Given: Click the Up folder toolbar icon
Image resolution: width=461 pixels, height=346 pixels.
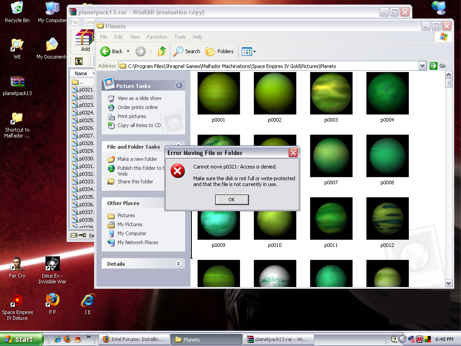Looking at the screenshot, I should click(x=162, y=51).
